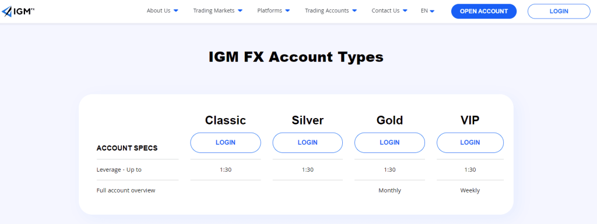
Task: Expand the Trading Markets dropdown arrow
Action: pos(240,11)
